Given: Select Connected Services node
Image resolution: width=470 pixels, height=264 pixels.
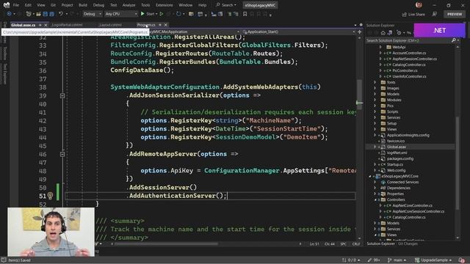Looking at the screenshot, I should [402, 182].
